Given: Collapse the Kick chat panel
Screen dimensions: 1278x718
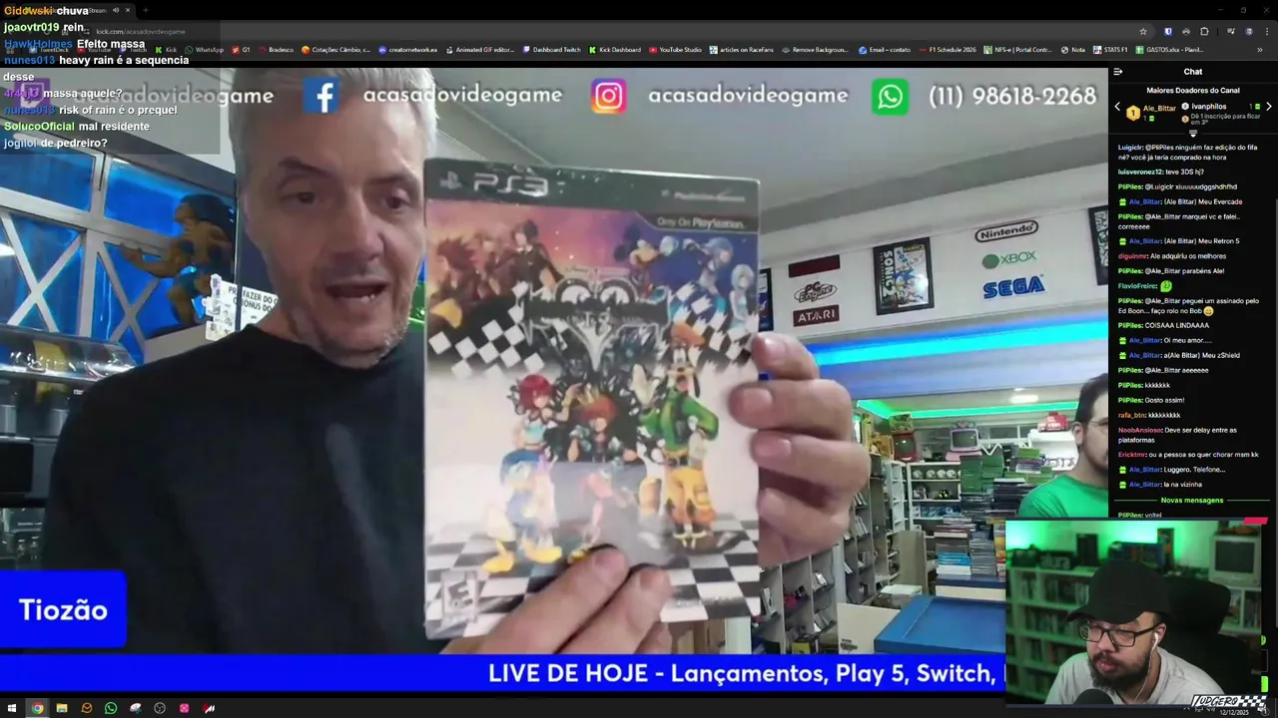Looking at the screenshot, I should (x=1118, y=72).
